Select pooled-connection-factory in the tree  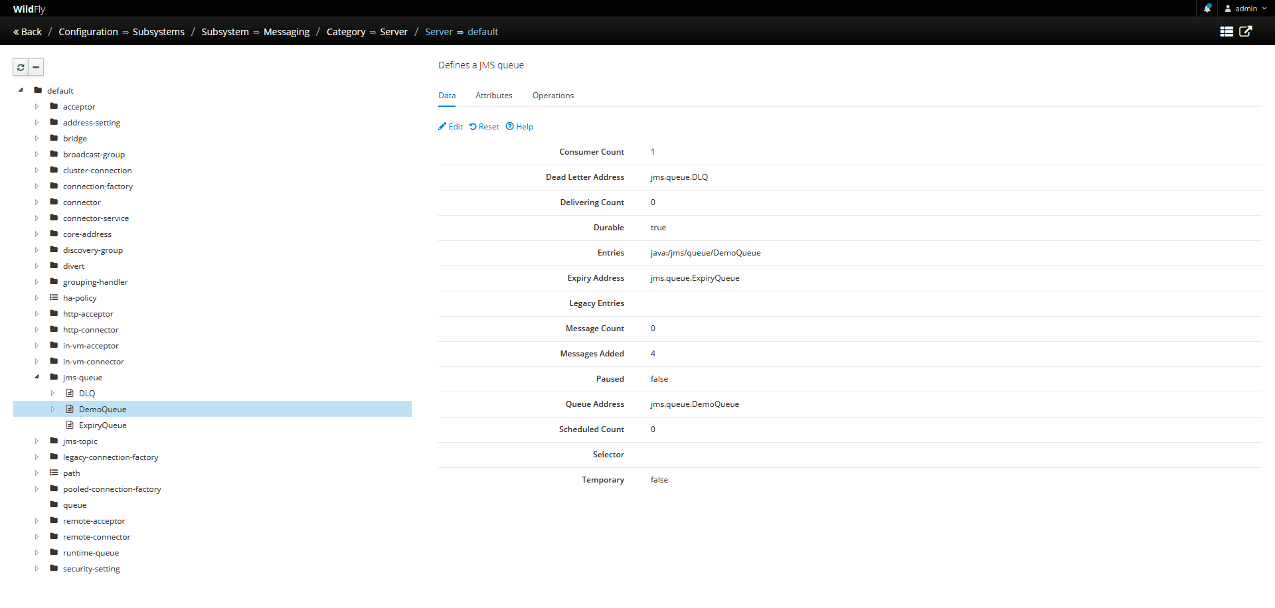click(x=112, y=489)
